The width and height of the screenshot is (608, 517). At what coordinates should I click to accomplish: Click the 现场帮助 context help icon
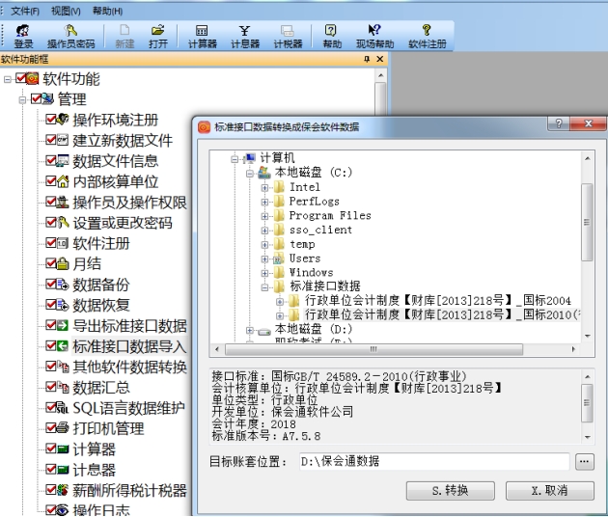[374, 36]
